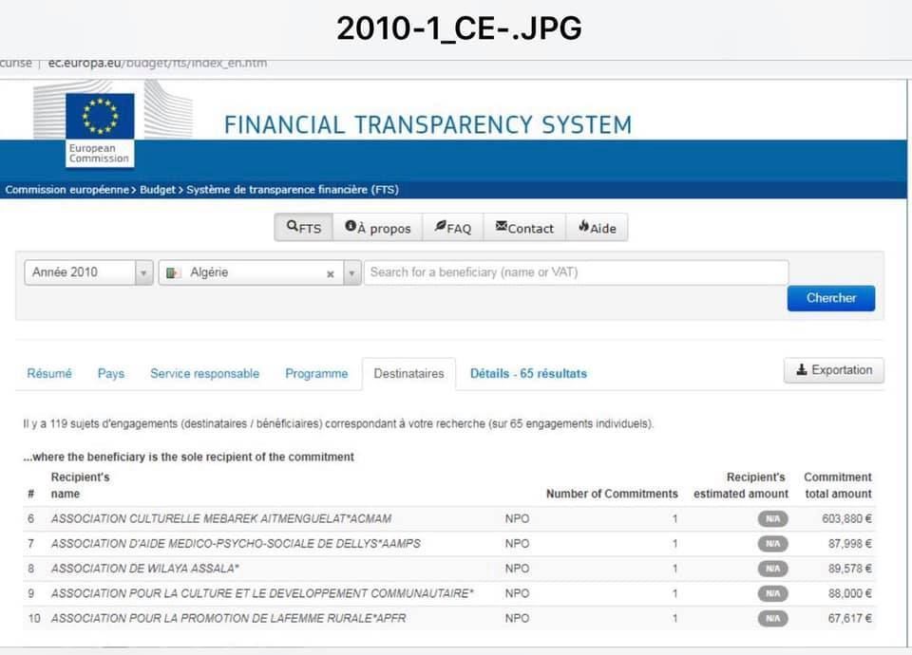This screenshot has height=655, width=912.
Task: Clear the Algérie country selection
Action: point(331,273)
